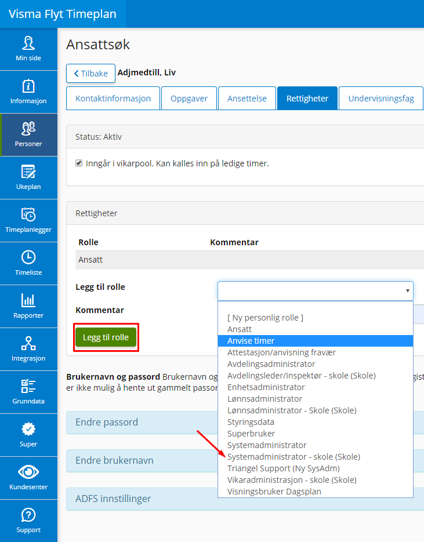Choose the Superbruker option

(316, 434)
